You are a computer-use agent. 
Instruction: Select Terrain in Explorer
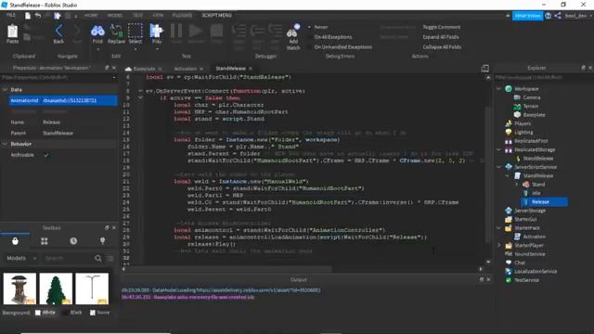point(530,106)
